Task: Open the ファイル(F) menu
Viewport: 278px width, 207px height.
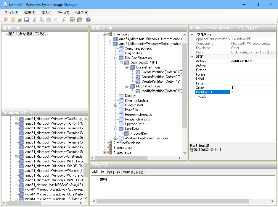Action: 12,13
